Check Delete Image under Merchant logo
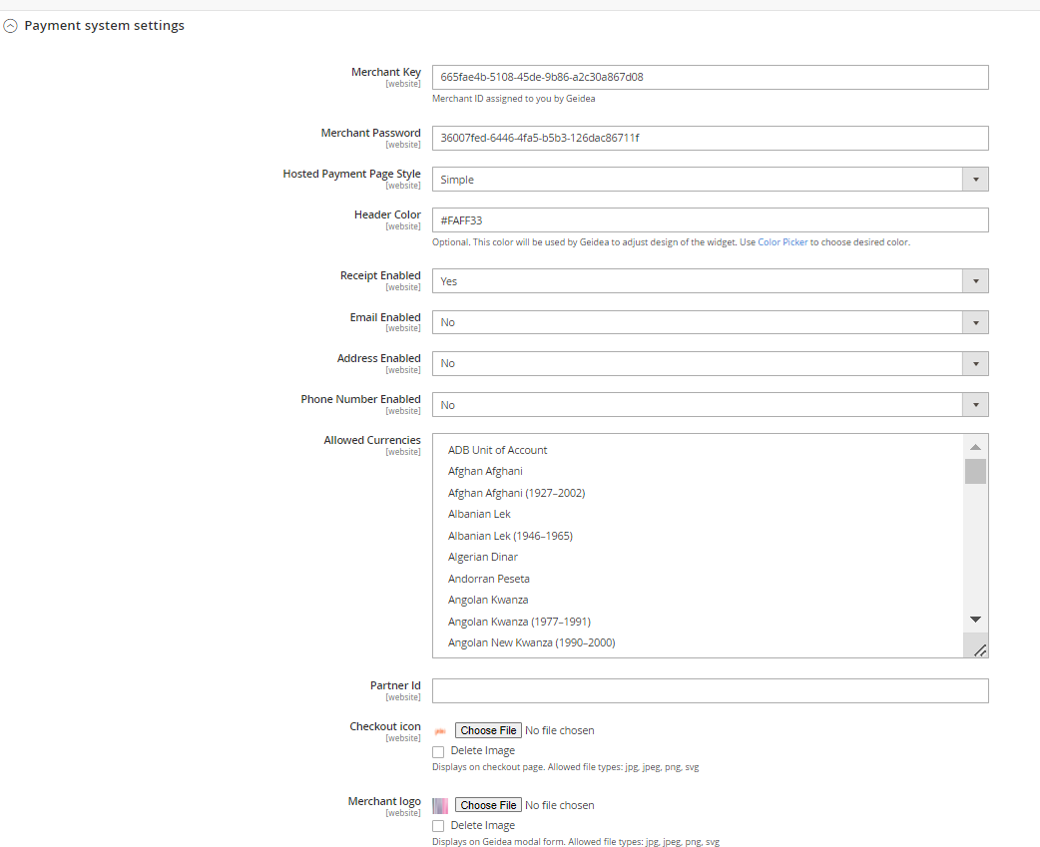The image size is (1040, 847). coord(438,826)
